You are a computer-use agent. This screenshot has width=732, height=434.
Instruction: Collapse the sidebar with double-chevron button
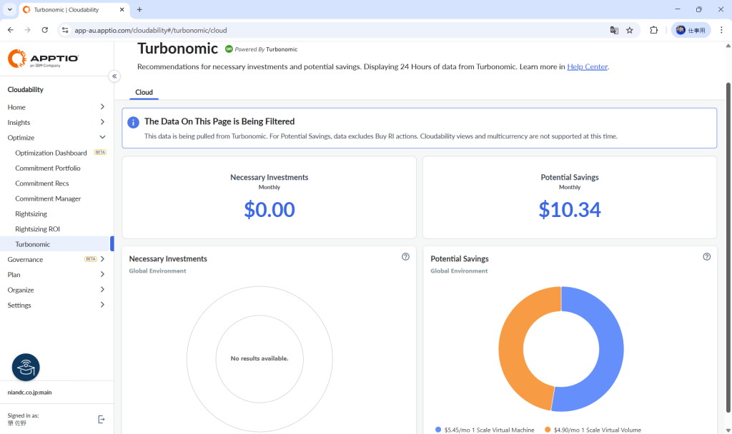coord(114,76)
